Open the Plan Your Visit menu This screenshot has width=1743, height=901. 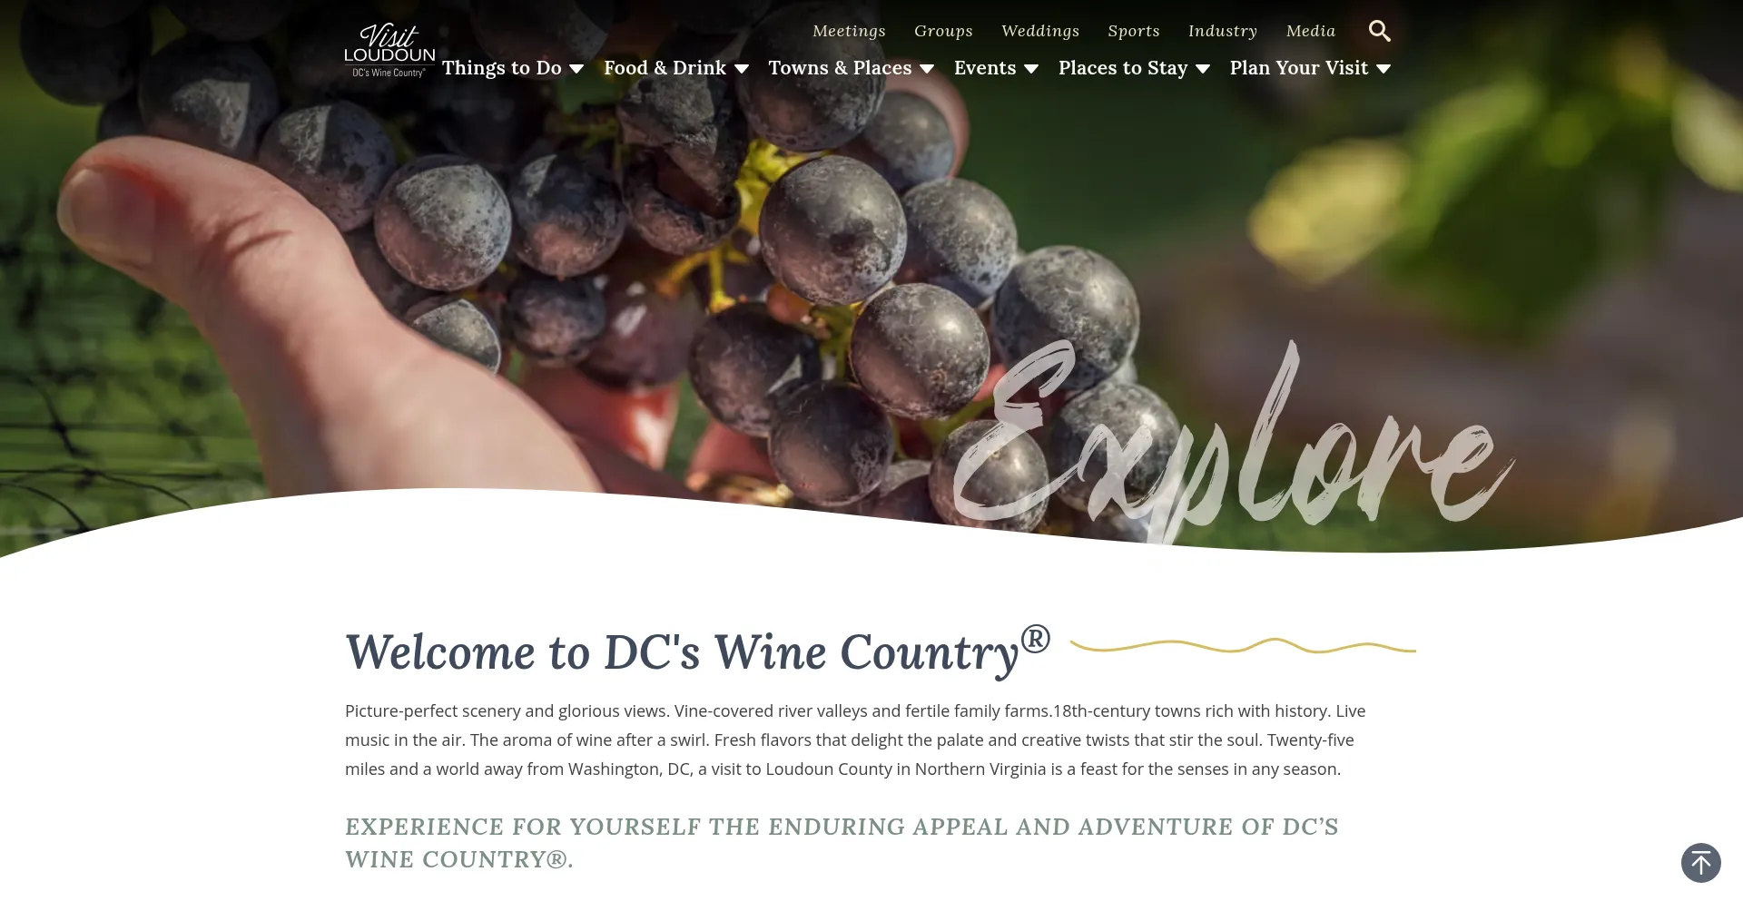tap(1298, 68)
